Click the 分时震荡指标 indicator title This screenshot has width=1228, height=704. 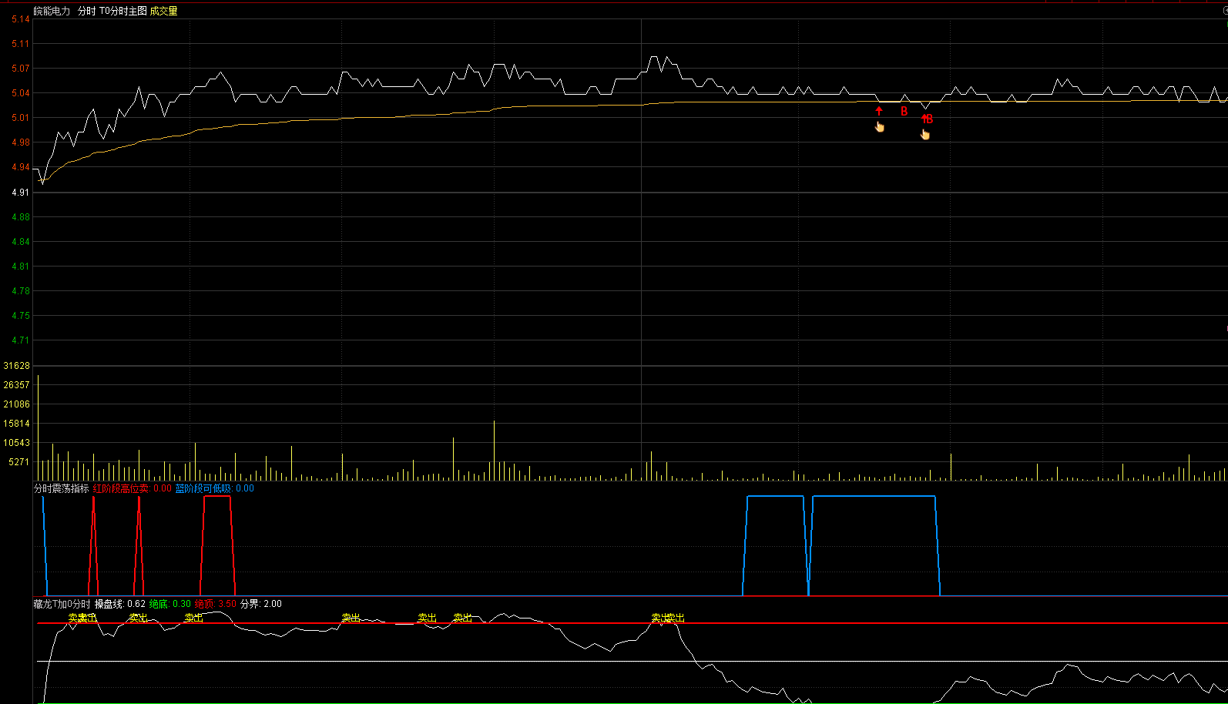pos(61,488)
